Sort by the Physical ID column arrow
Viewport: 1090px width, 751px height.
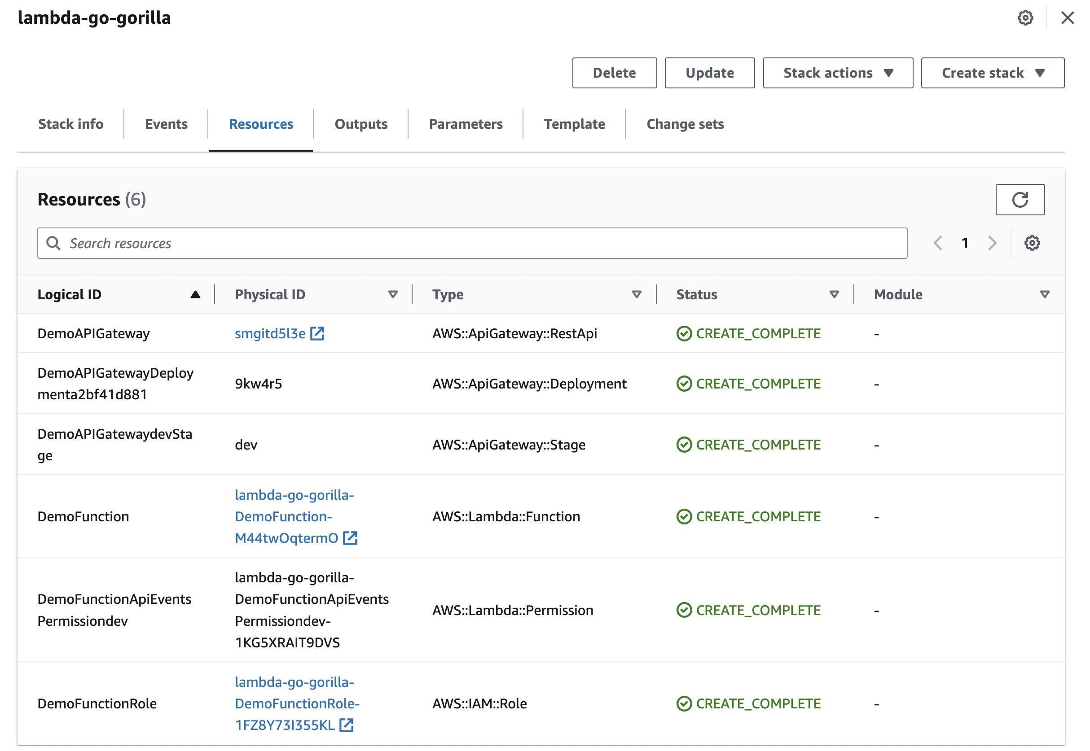point(393,295)
